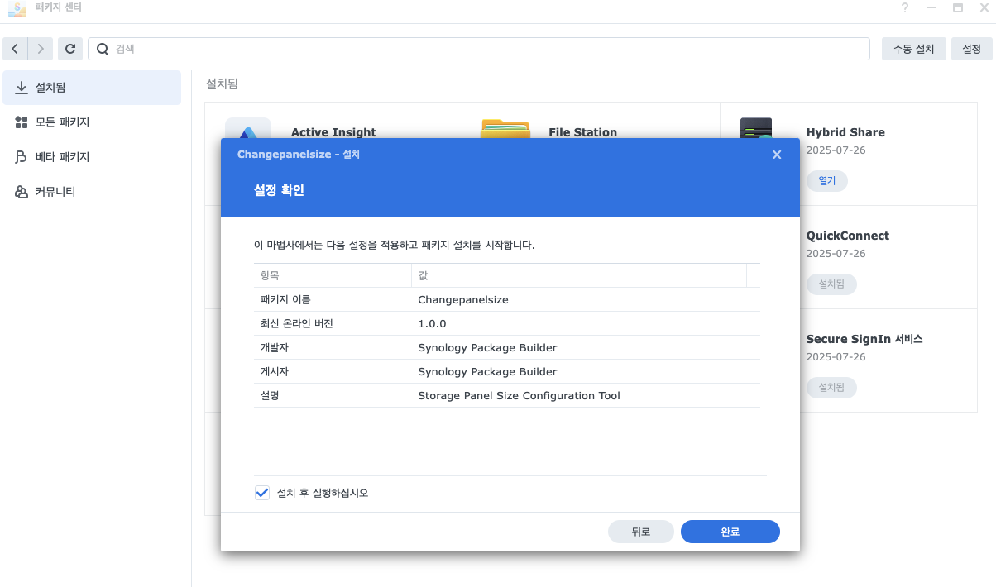
Task: Click the search magnifier icon
Action: pyautogui.click(x=103, y=49)
